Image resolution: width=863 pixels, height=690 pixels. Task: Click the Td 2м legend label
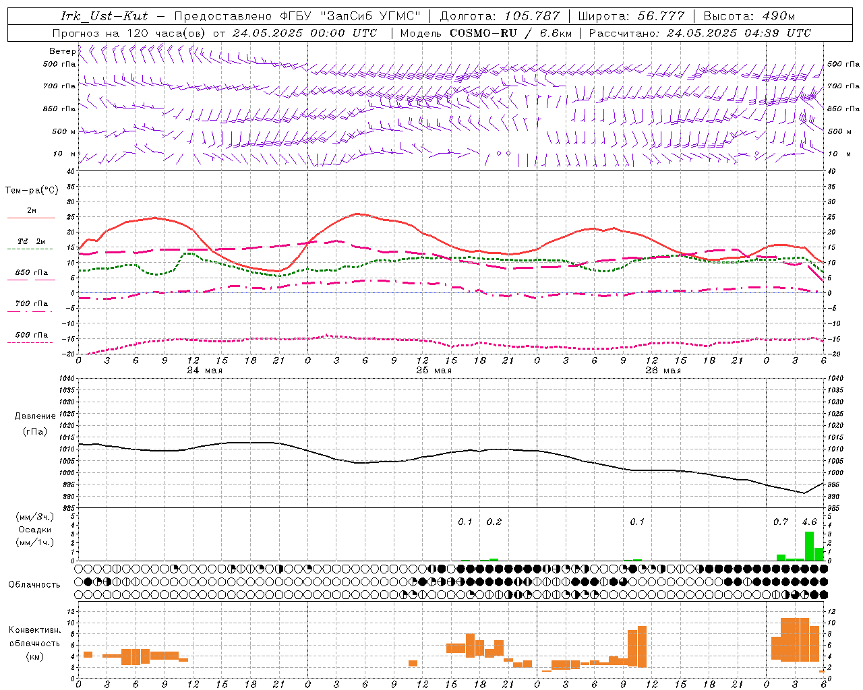(32, 241)
